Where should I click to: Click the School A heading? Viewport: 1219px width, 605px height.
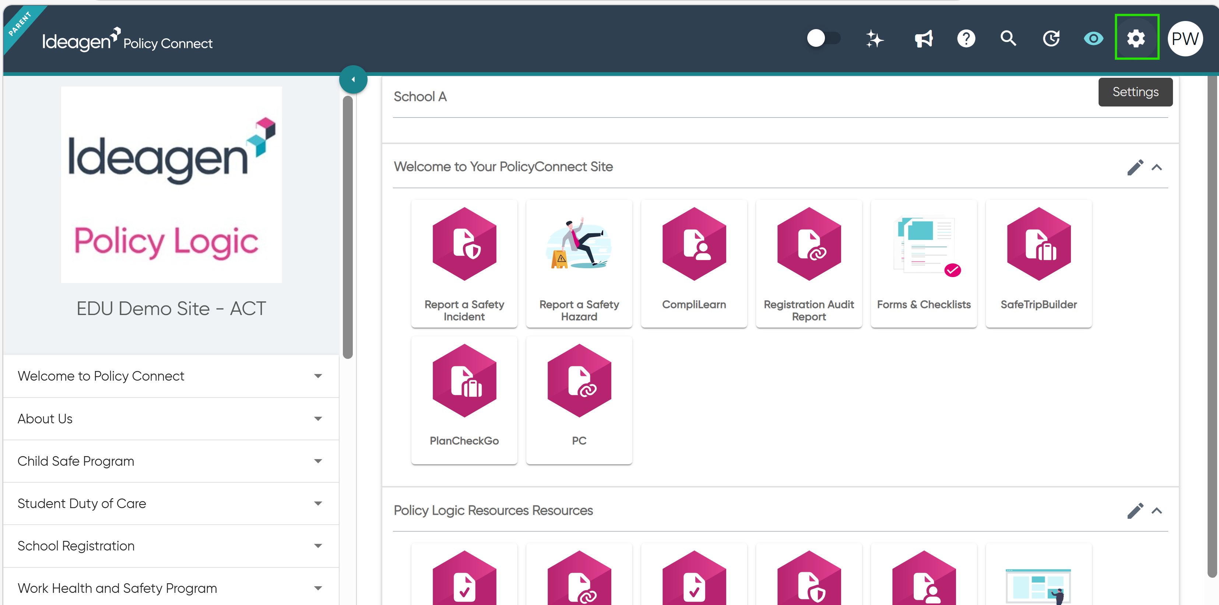pos(420,97)
